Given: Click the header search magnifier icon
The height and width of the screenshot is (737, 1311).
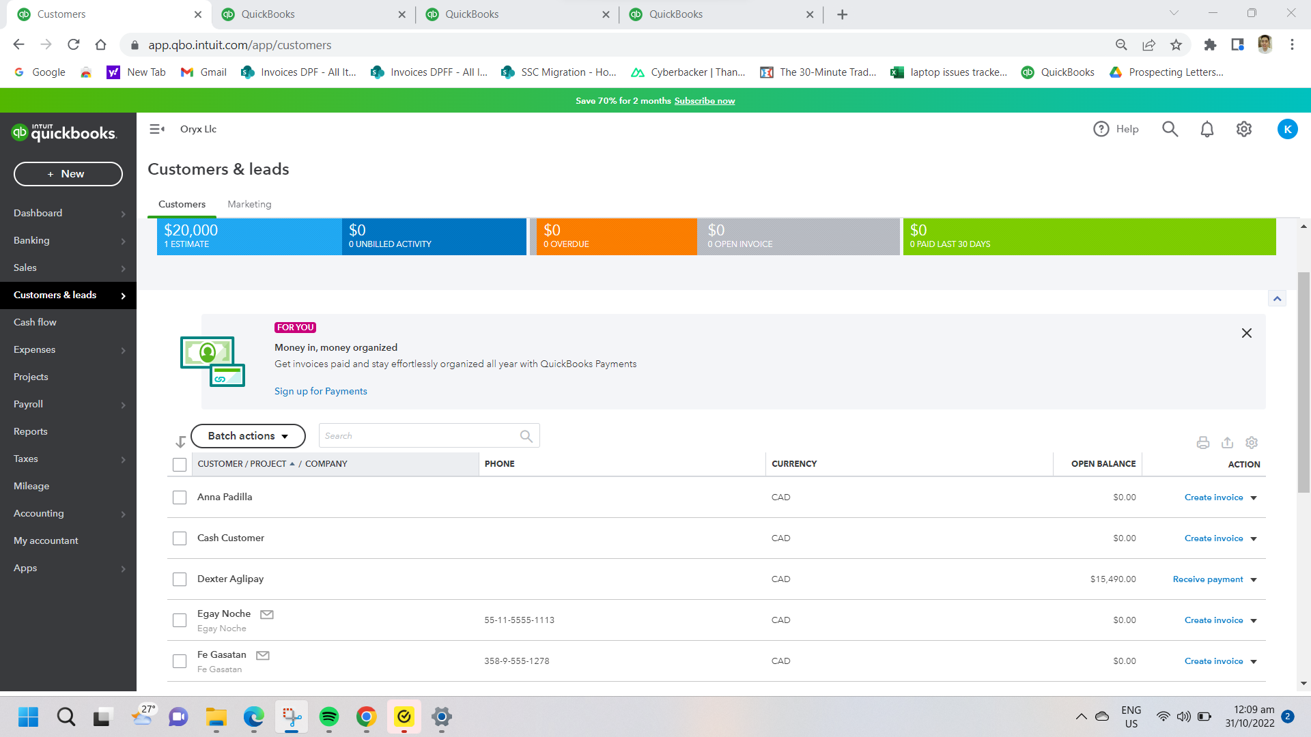Looking at the screenshot, I should pyautogui.click(x=1170, y=129).
